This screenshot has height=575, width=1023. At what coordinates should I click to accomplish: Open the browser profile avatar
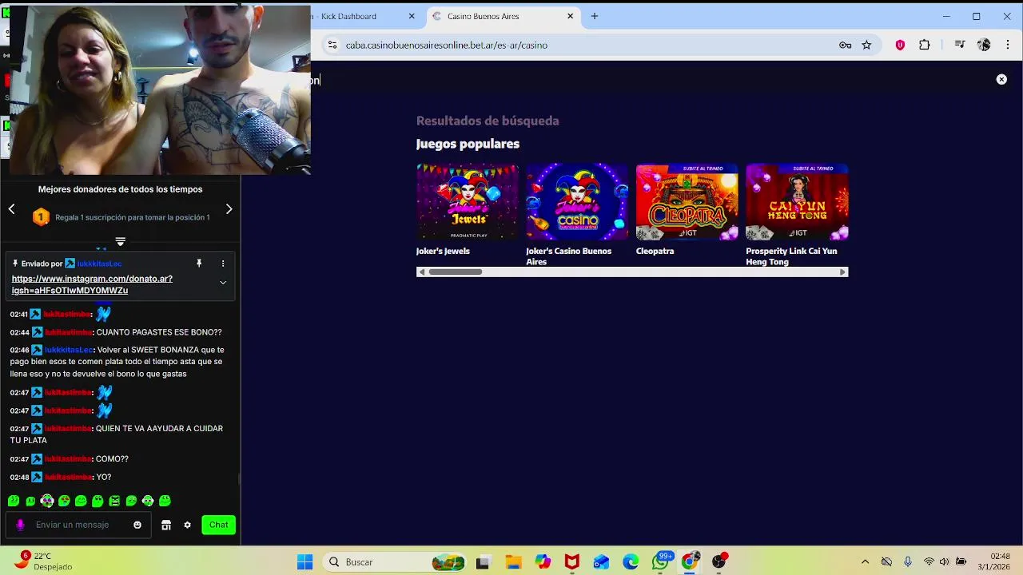[x=984, y=45]
